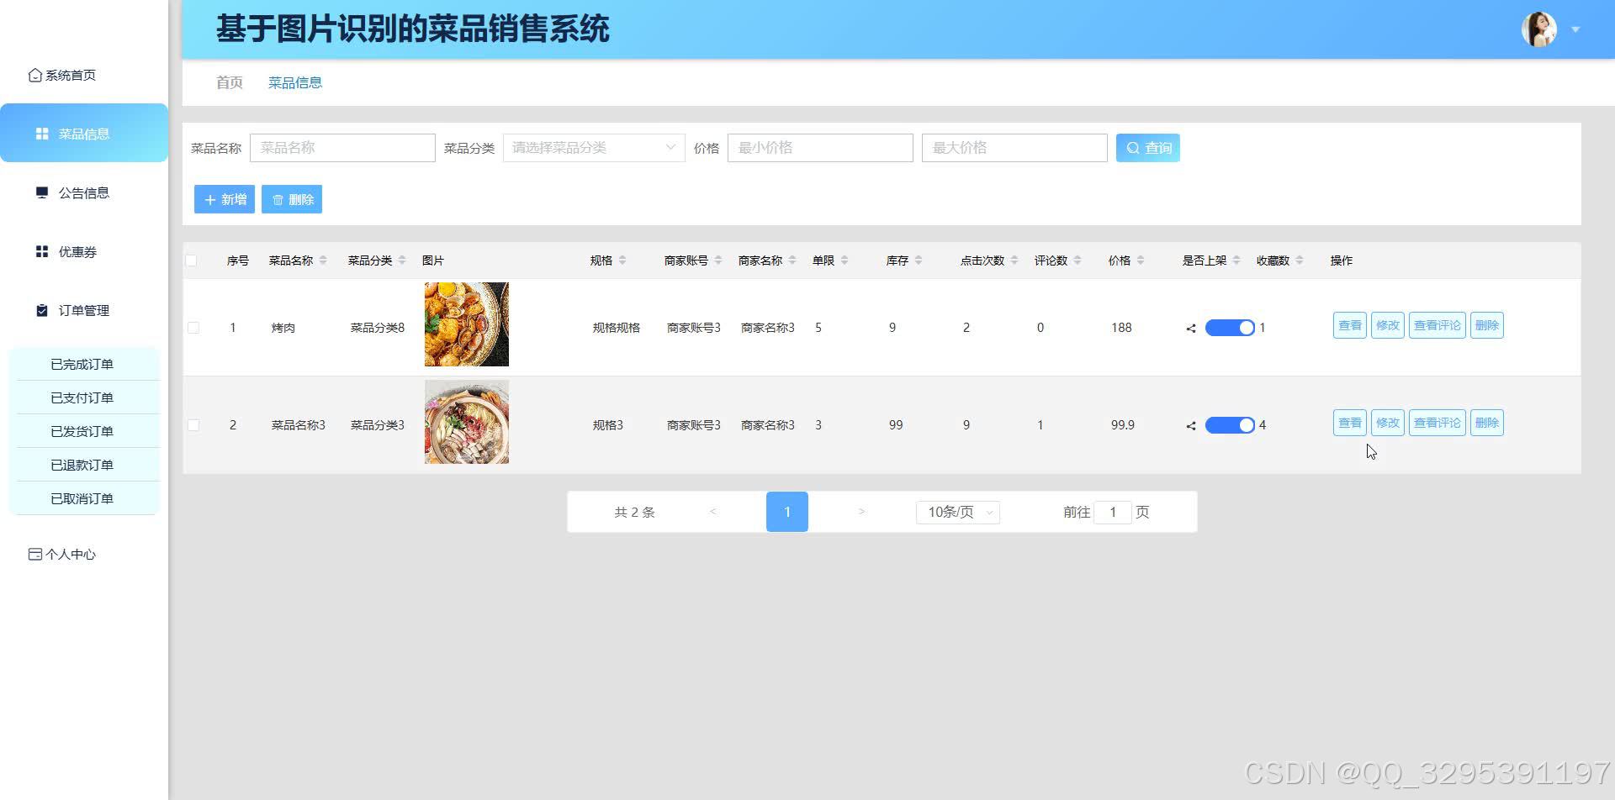Screen dimensions: 1615x800
Task: Expand the dropdown arrow beside the avatar
Action: click(x=1572, y=29)
